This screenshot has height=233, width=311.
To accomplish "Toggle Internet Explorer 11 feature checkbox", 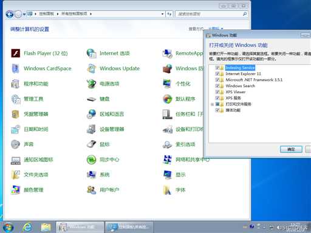I will (x=217, y=73).
